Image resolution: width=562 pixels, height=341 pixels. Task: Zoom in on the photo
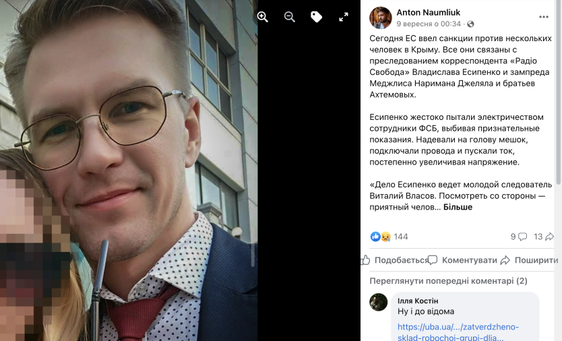[x=262, y=17]
